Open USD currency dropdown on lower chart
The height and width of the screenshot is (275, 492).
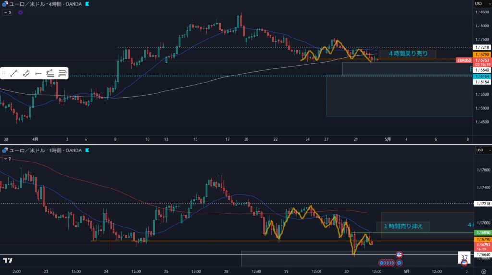point(479,150)
